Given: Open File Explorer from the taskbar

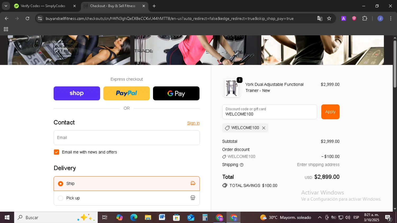Looking at the screenshot, I should (x=148, y=217).
